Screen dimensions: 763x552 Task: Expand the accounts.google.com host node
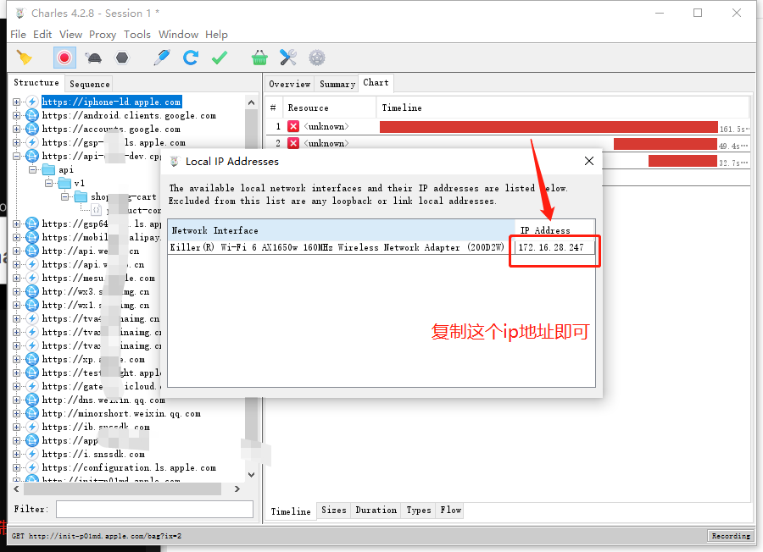(x=17, y=130)
